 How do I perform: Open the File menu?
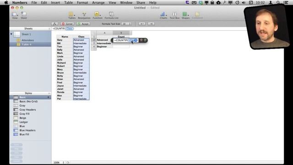(x=34, y=2)
